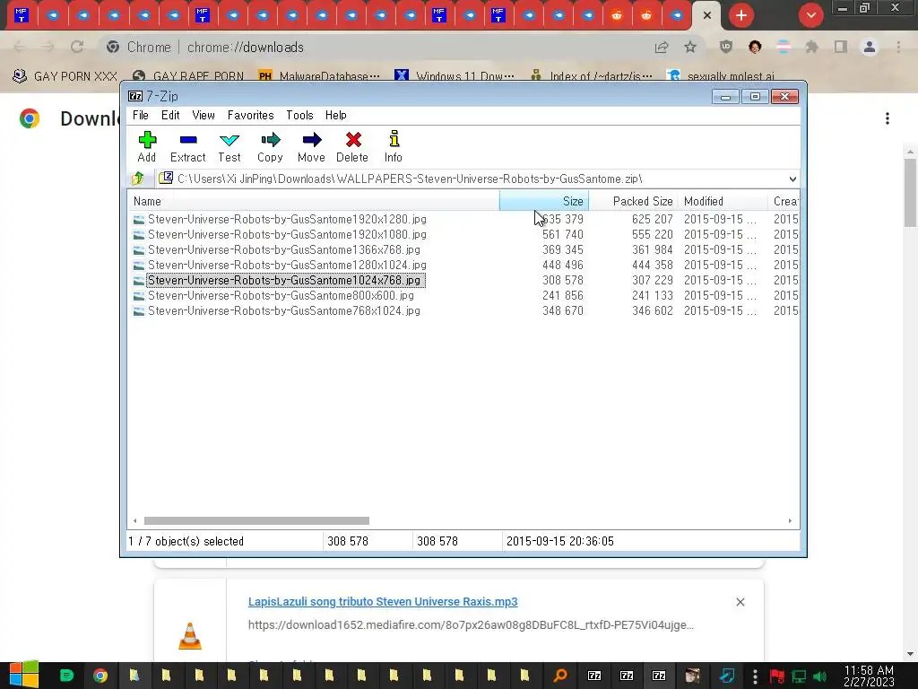
Task: Open the Windows 11 Dow… bookmark
Action: click(455, 76)
